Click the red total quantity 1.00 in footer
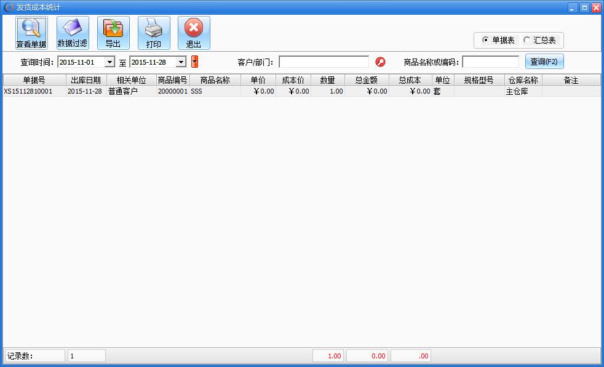Image resolution: width=604 pixels, height=367 pixels. click(328, 356)
